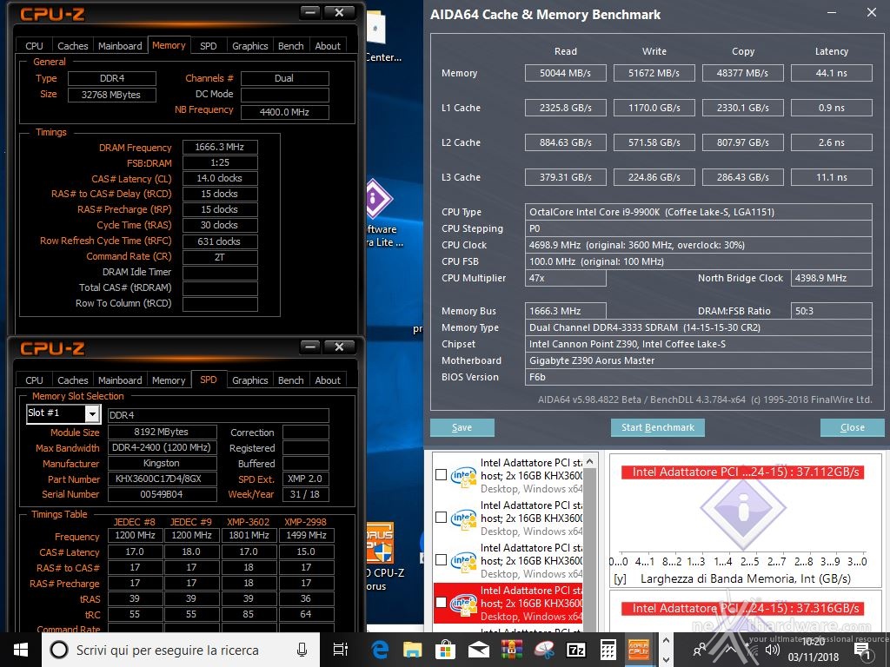Open Task View from the taskbar
The width and height of the screenshot is (890, 667).
341,650
